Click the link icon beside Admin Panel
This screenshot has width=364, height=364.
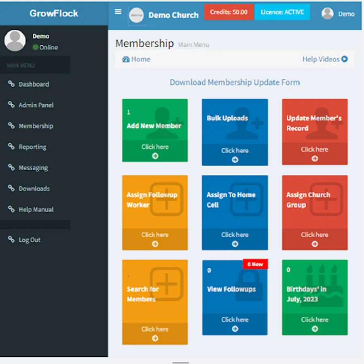pos(11,104)
